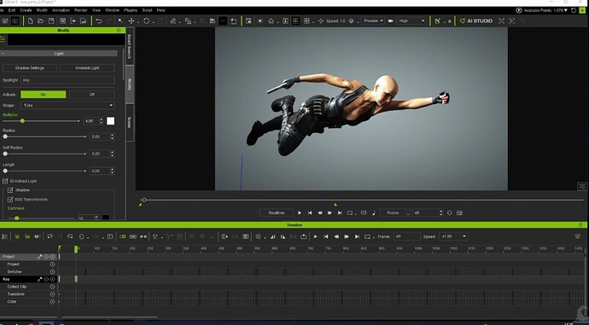Click the Home view icon
The height and width of the screenshot is (325, 589).
click(271, 21)
